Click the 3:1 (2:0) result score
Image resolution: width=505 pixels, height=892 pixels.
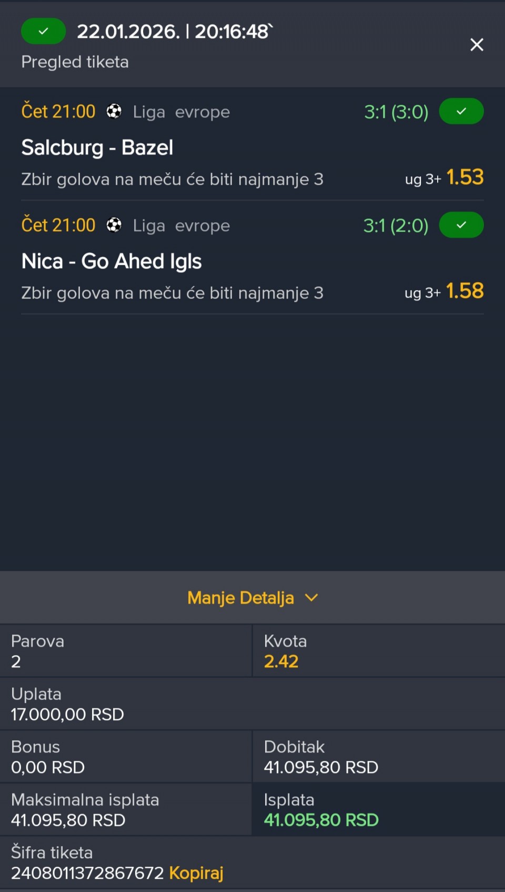[396, 226]
